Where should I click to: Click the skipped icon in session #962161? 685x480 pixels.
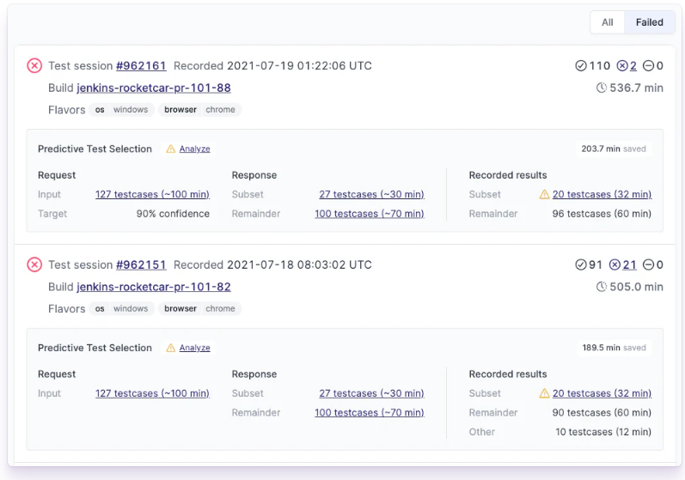coord(648,66)
